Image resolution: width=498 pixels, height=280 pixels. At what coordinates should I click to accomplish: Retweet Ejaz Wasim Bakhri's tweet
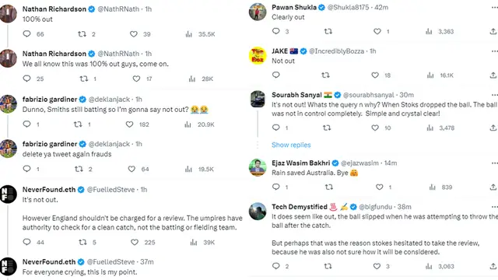329,187
